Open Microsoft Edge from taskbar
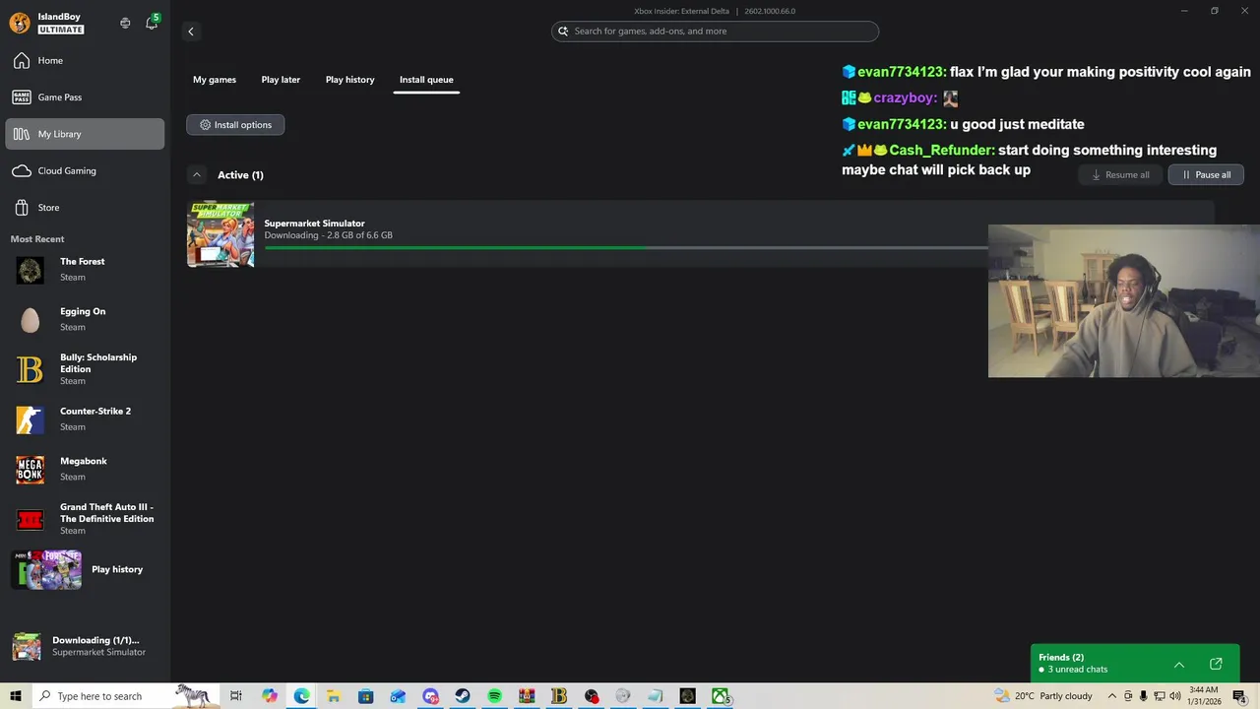 301,696
